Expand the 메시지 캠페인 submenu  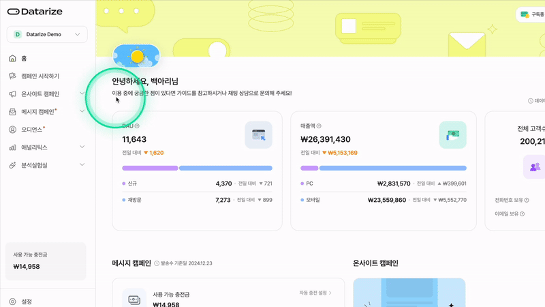click(x=82, y=111)
